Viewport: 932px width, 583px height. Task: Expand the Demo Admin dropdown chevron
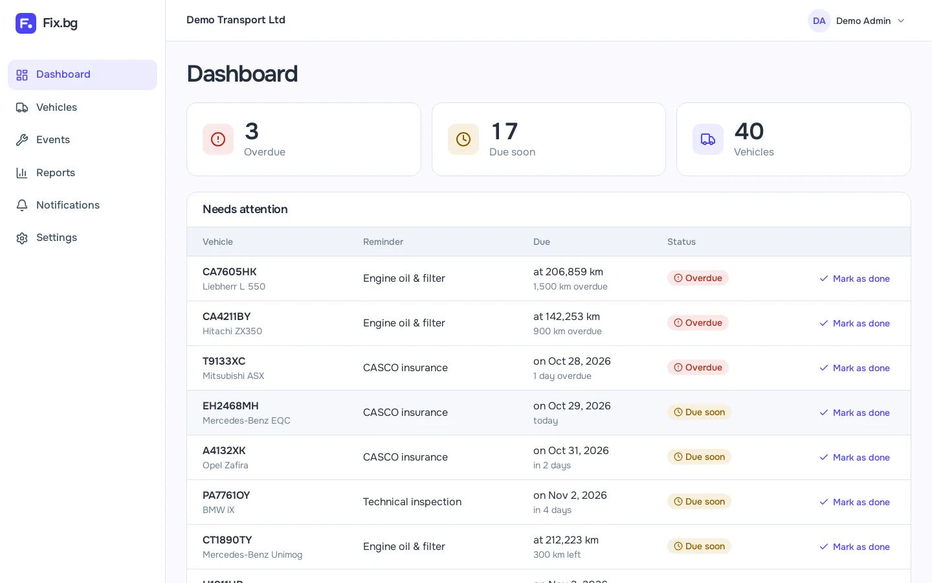pos(901,21)
